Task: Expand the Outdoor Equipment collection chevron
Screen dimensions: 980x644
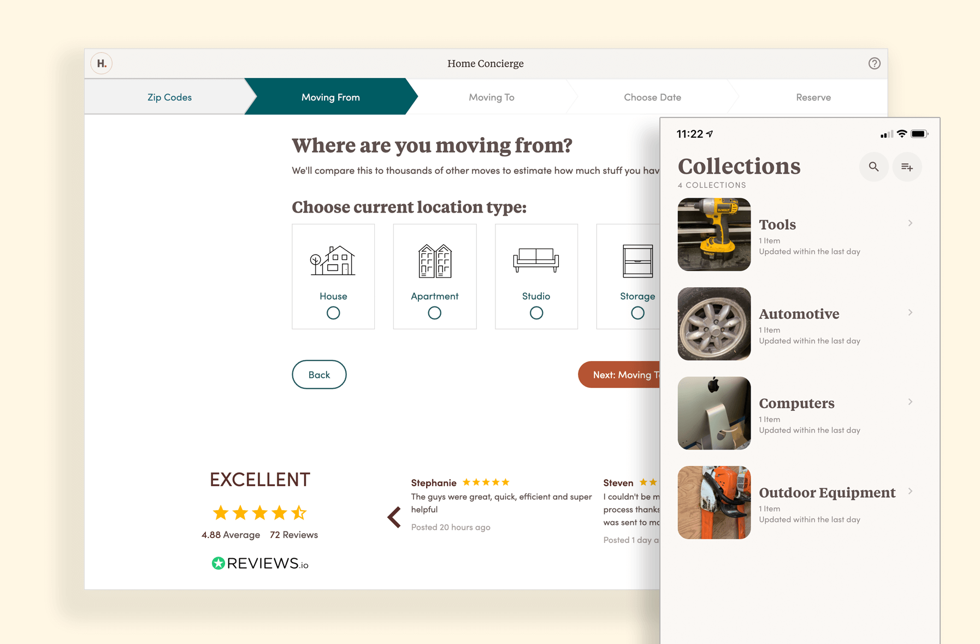Action: click(x=910, y=491)
